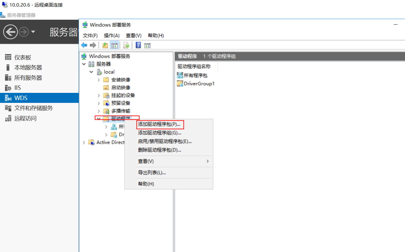Click the Up One Level folder icon
This screenshot has width=405, height=252.
(105, 45)
